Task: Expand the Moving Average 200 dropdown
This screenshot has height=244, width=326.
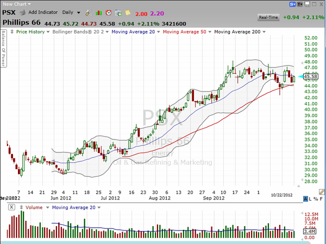Action: pos(264,32)
